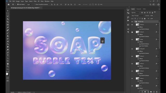Switch to the Paths tab
Viewport: 166px width, 93px height.
pyautogui.click(x=144, y=9)
